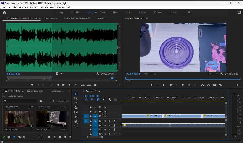This screenshot has width=243, height=143.
Task: Open the Window menu
Action: coord(61,7)
